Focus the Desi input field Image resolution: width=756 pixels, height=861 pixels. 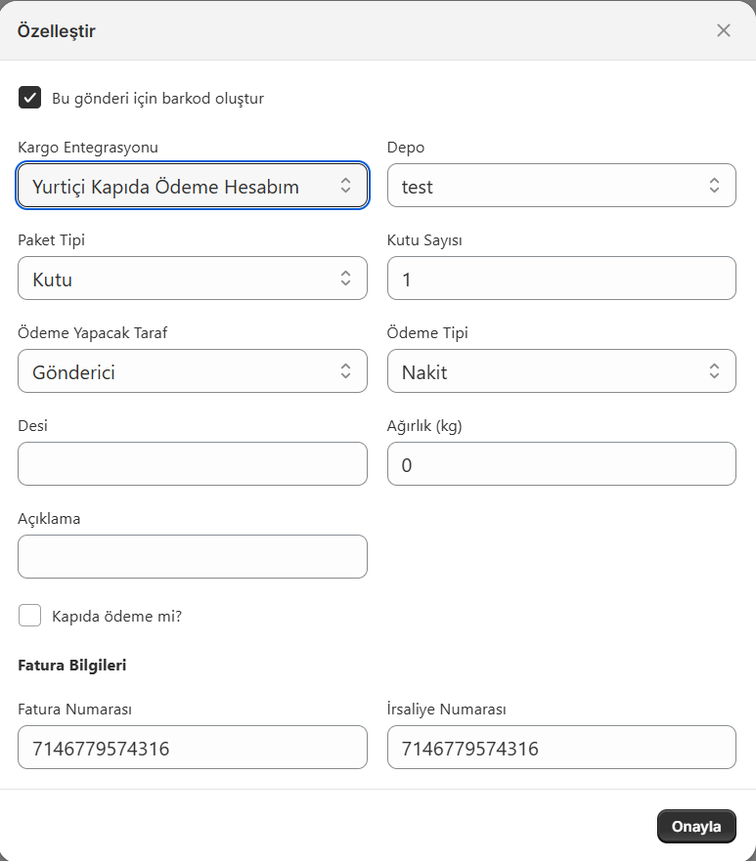[193, 464]
